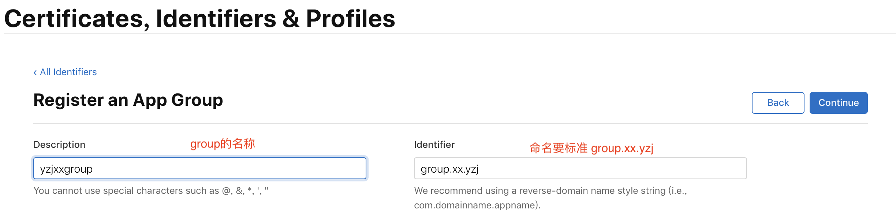Viewport: 896px width, 219px height.
Task: Focus the Description input containing yzjxxgroup
Action: [x=199, y=169]
